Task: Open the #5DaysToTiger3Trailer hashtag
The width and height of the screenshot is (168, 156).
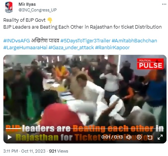Action: click(85, 41)
